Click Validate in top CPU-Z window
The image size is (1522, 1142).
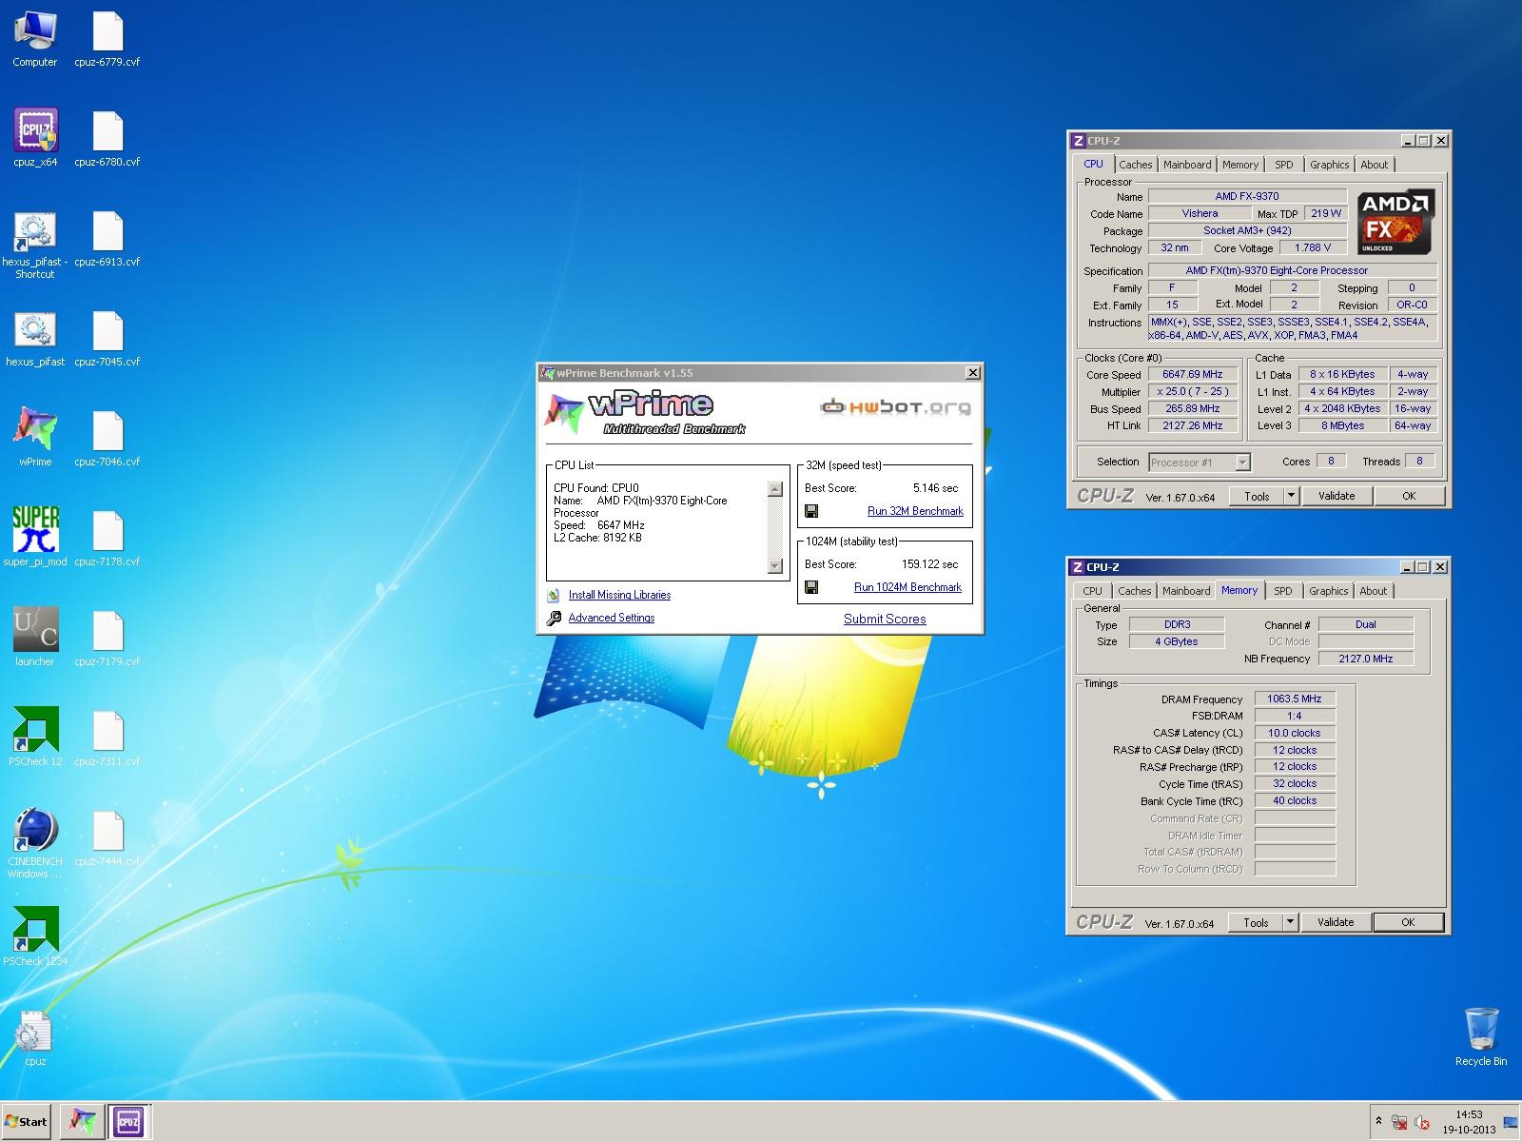pyautogui.click(x=1337, y=496)
